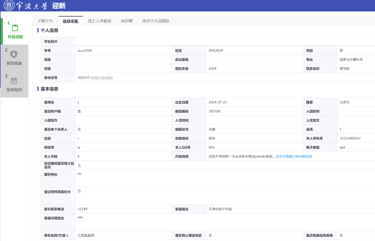Viewport: 375px width, 241px height.
Task: Select the 开启迎新 clipboard icon
Action: [15, 28]
